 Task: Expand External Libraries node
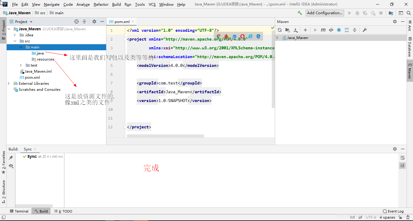click(9, 84)
